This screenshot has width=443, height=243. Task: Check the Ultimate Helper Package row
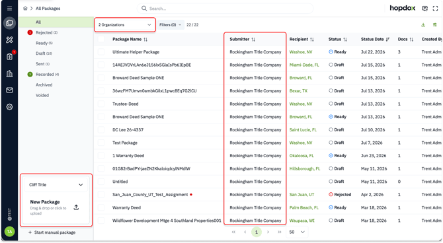[x=101, y=52]
